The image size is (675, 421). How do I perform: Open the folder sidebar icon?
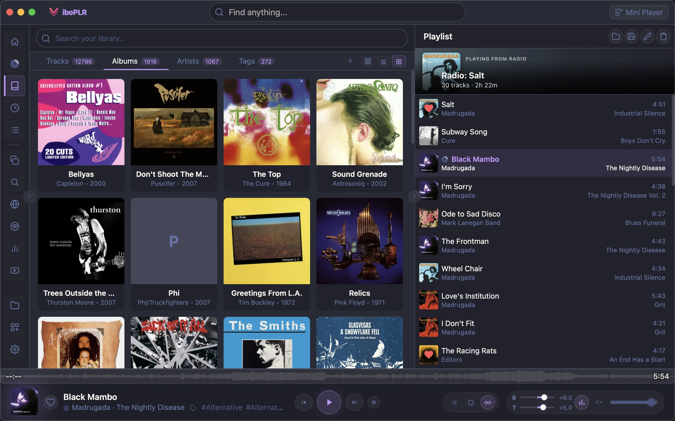15,305
